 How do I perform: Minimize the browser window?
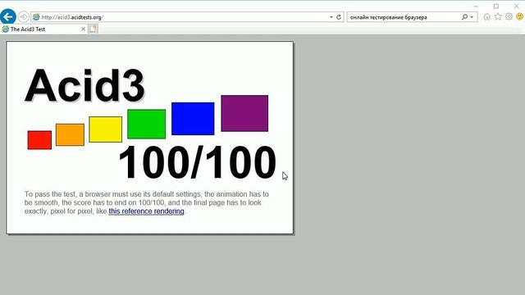point(476,6)
